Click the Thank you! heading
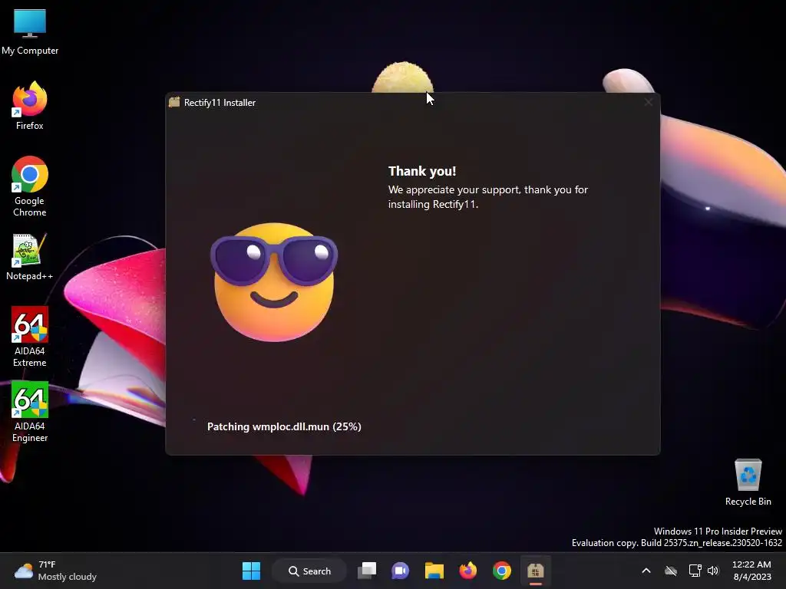Viewport: 786px width, 589px height. click(422, 171)
